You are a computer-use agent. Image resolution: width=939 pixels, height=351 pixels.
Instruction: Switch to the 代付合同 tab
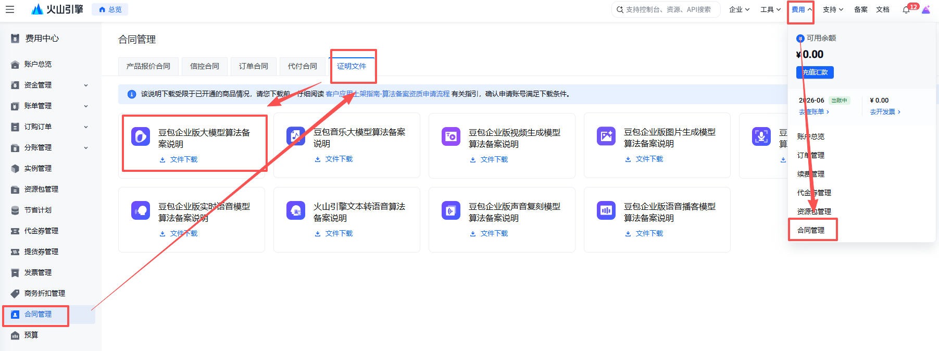point(303,66)
